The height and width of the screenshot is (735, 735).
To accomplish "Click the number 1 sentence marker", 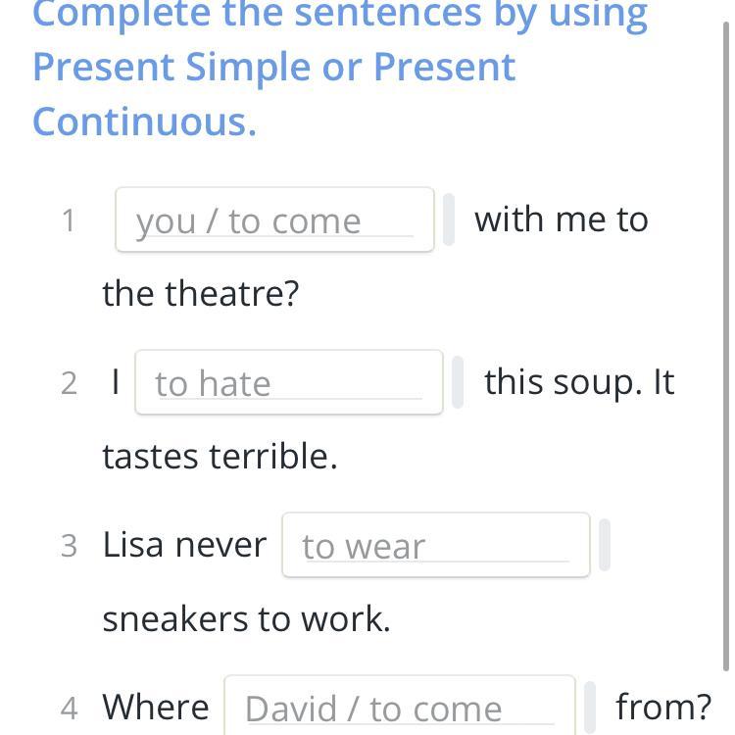I will click(68, 220).
